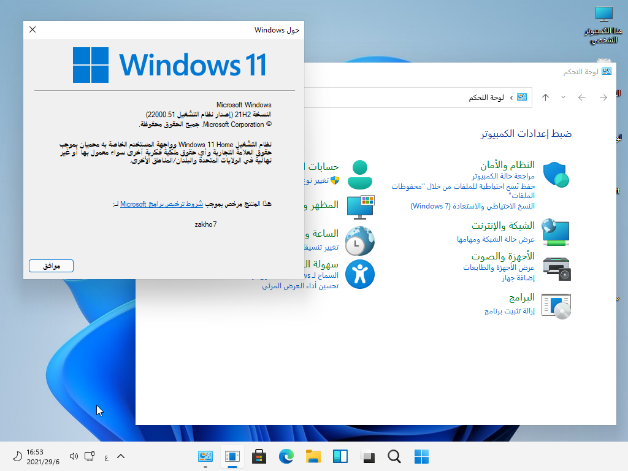Viewport: 628px width, 471px height.
Task: Open the volume tray icon
Action: pos(74,456)
